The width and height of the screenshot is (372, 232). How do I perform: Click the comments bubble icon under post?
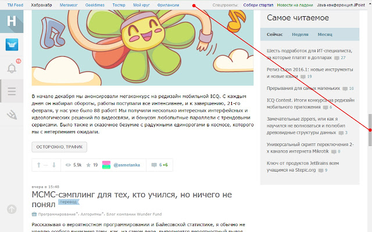(154, 165)
